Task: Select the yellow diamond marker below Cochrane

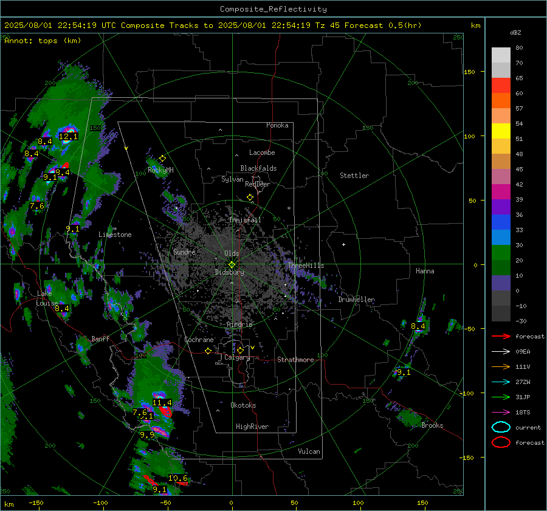Action: coord(208,351)
